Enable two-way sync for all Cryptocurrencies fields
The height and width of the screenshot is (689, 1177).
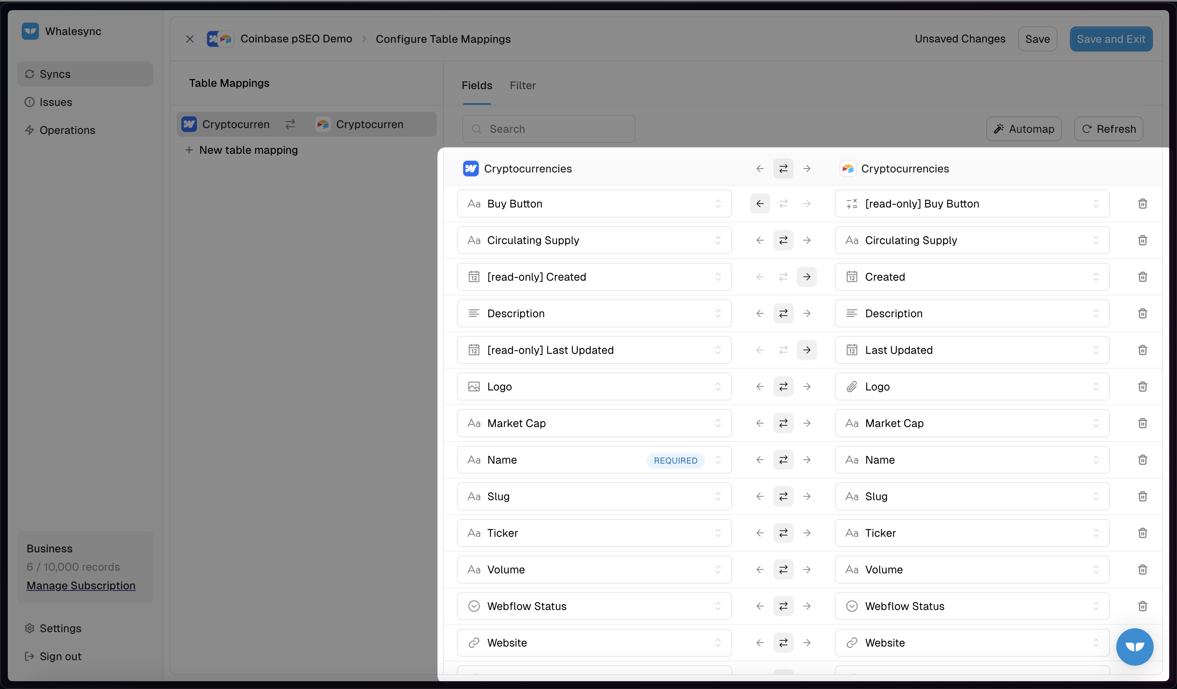click(x=783, y=169)
